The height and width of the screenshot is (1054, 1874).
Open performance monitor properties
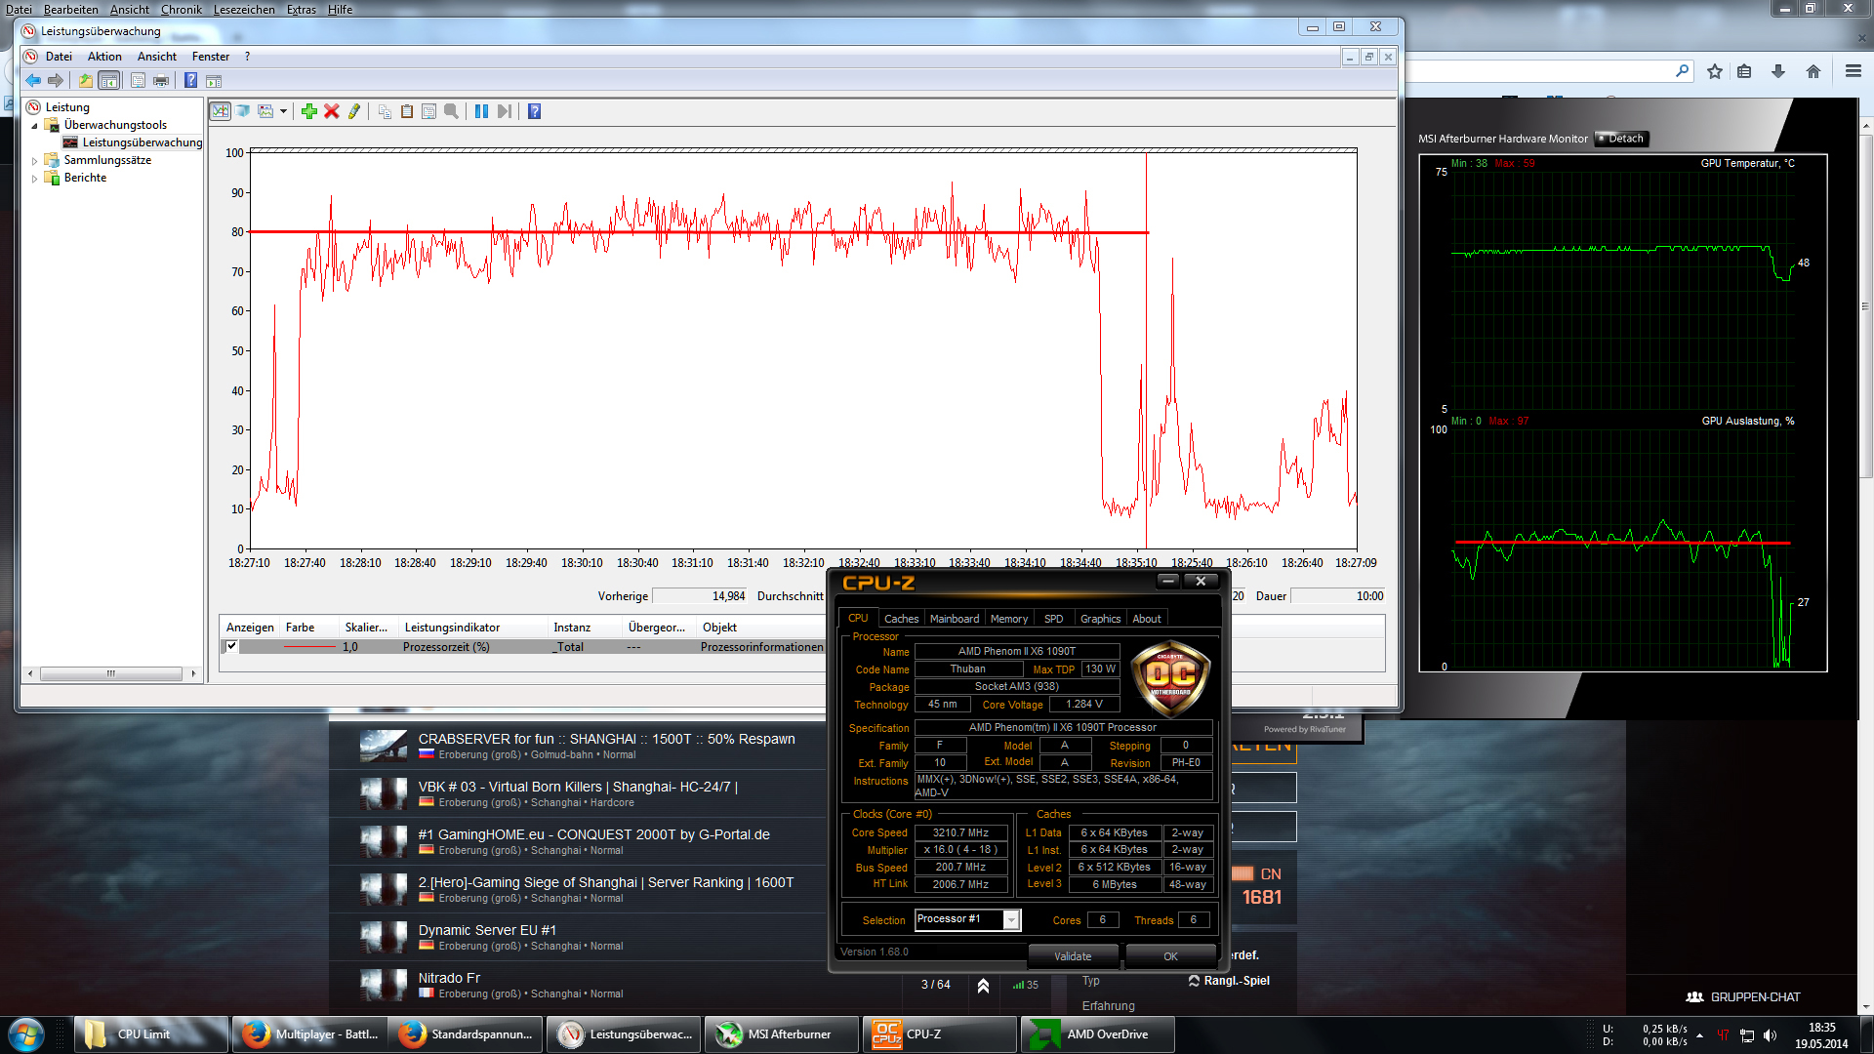(x=428, y=111)
